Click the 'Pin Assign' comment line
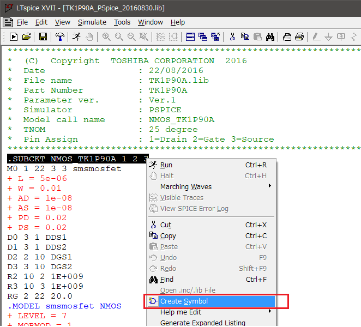This screenshot has height=327, width=361. coord(141,139)
